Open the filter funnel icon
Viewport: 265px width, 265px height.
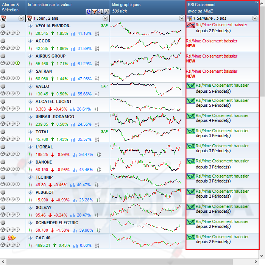click(x=95, y=12)
